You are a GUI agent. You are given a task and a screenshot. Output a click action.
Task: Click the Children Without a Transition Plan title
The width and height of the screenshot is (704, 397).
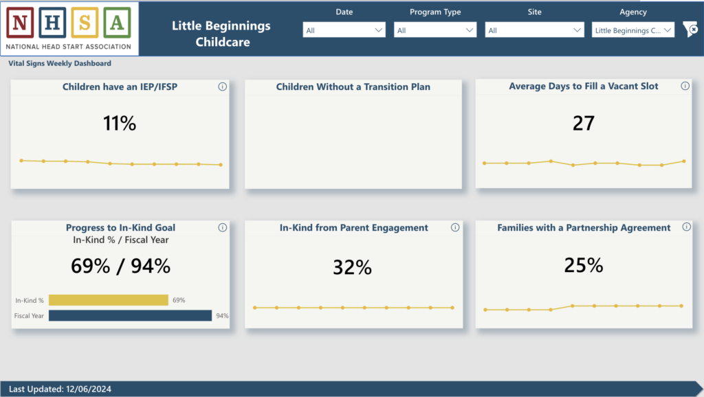(353, 87)
